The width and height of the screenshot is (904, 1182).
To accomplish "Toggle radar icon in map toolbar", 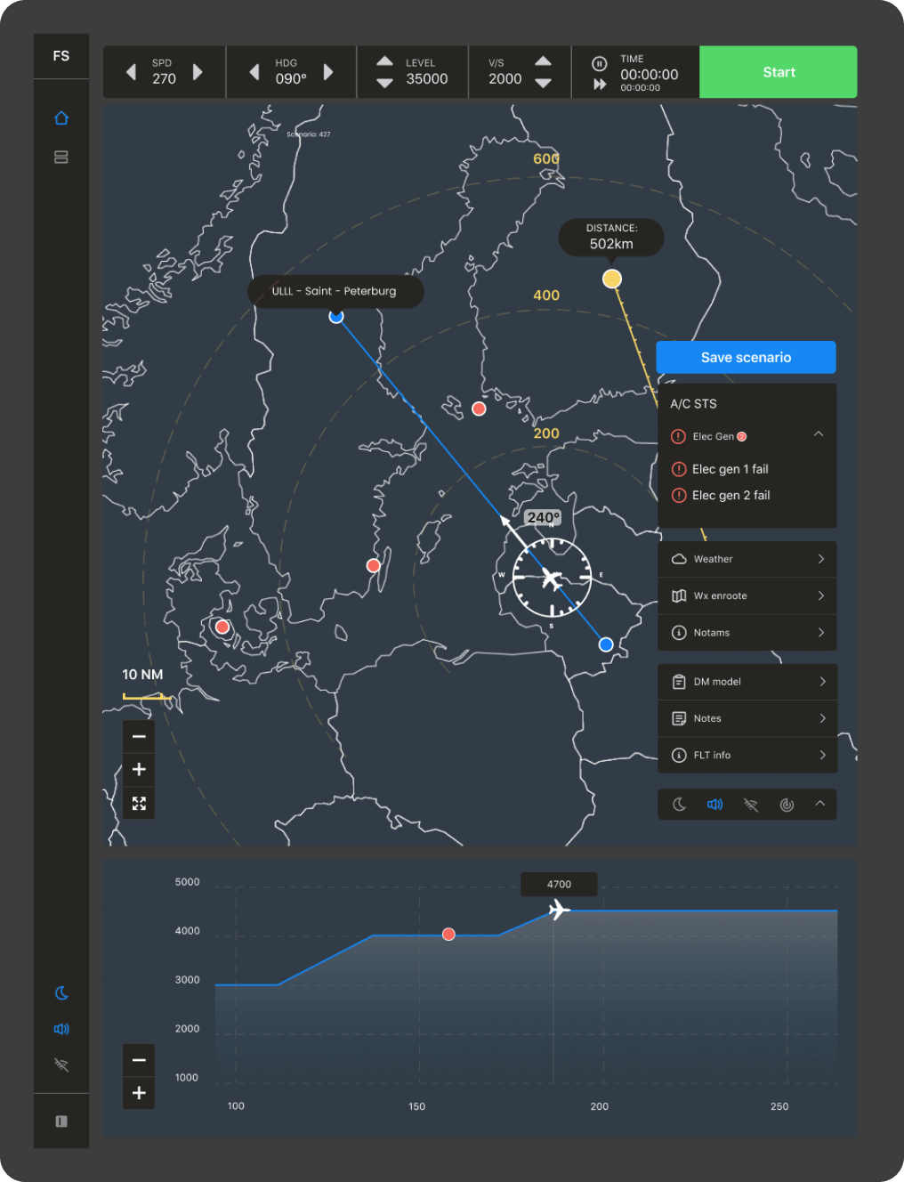I will click(x=787, y=805).
